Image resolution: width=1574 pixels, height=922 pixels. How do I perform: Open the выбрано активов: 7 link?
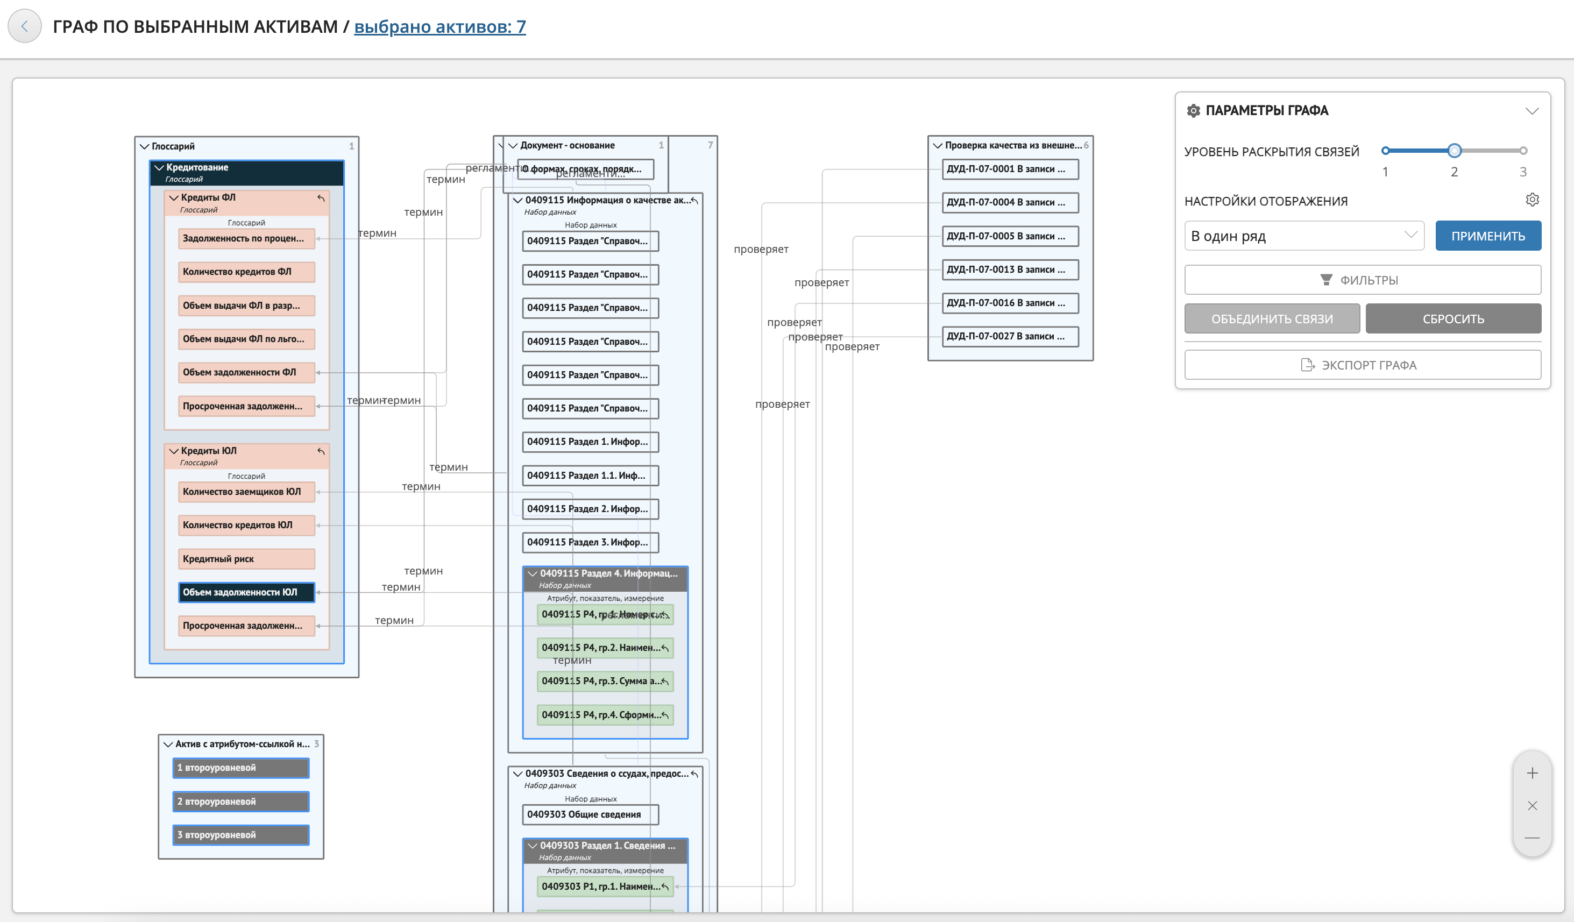pyautogui.click(x=439, y=27)
